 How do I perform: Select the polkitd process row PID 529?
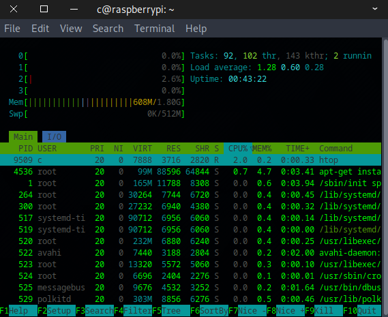point(190,299)
